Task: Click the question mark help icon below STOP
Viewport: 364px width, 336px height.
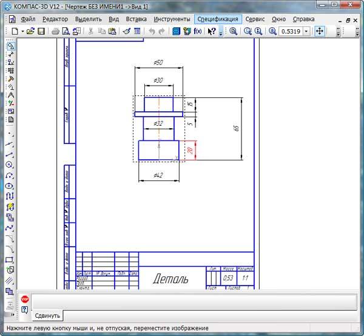Action: [x=25, y=310]
